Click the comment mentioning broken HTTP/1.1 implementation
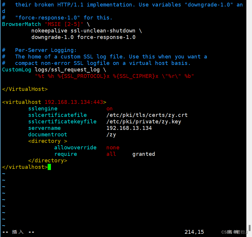Image resolution: width=252 pixels, height=237 pixels. pyautogui.click(x=122, y=8)
